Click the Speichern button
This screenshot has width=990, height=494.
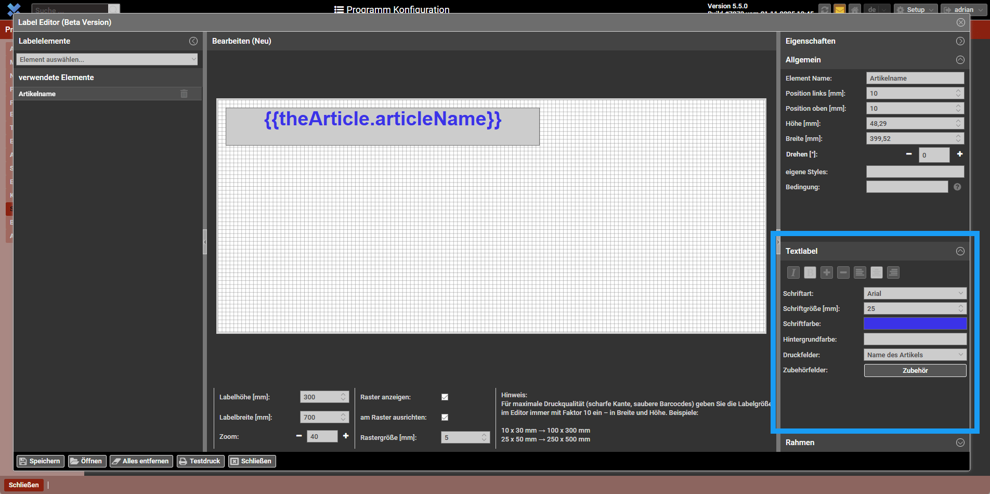tap(40, 461)
